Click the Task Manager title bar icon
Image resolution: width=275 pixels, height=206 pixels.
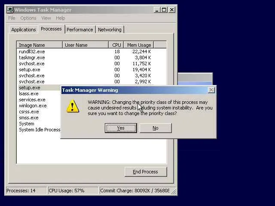[x=10, y=10]
